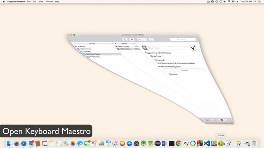Open the Edit menu

pos(35,2)
